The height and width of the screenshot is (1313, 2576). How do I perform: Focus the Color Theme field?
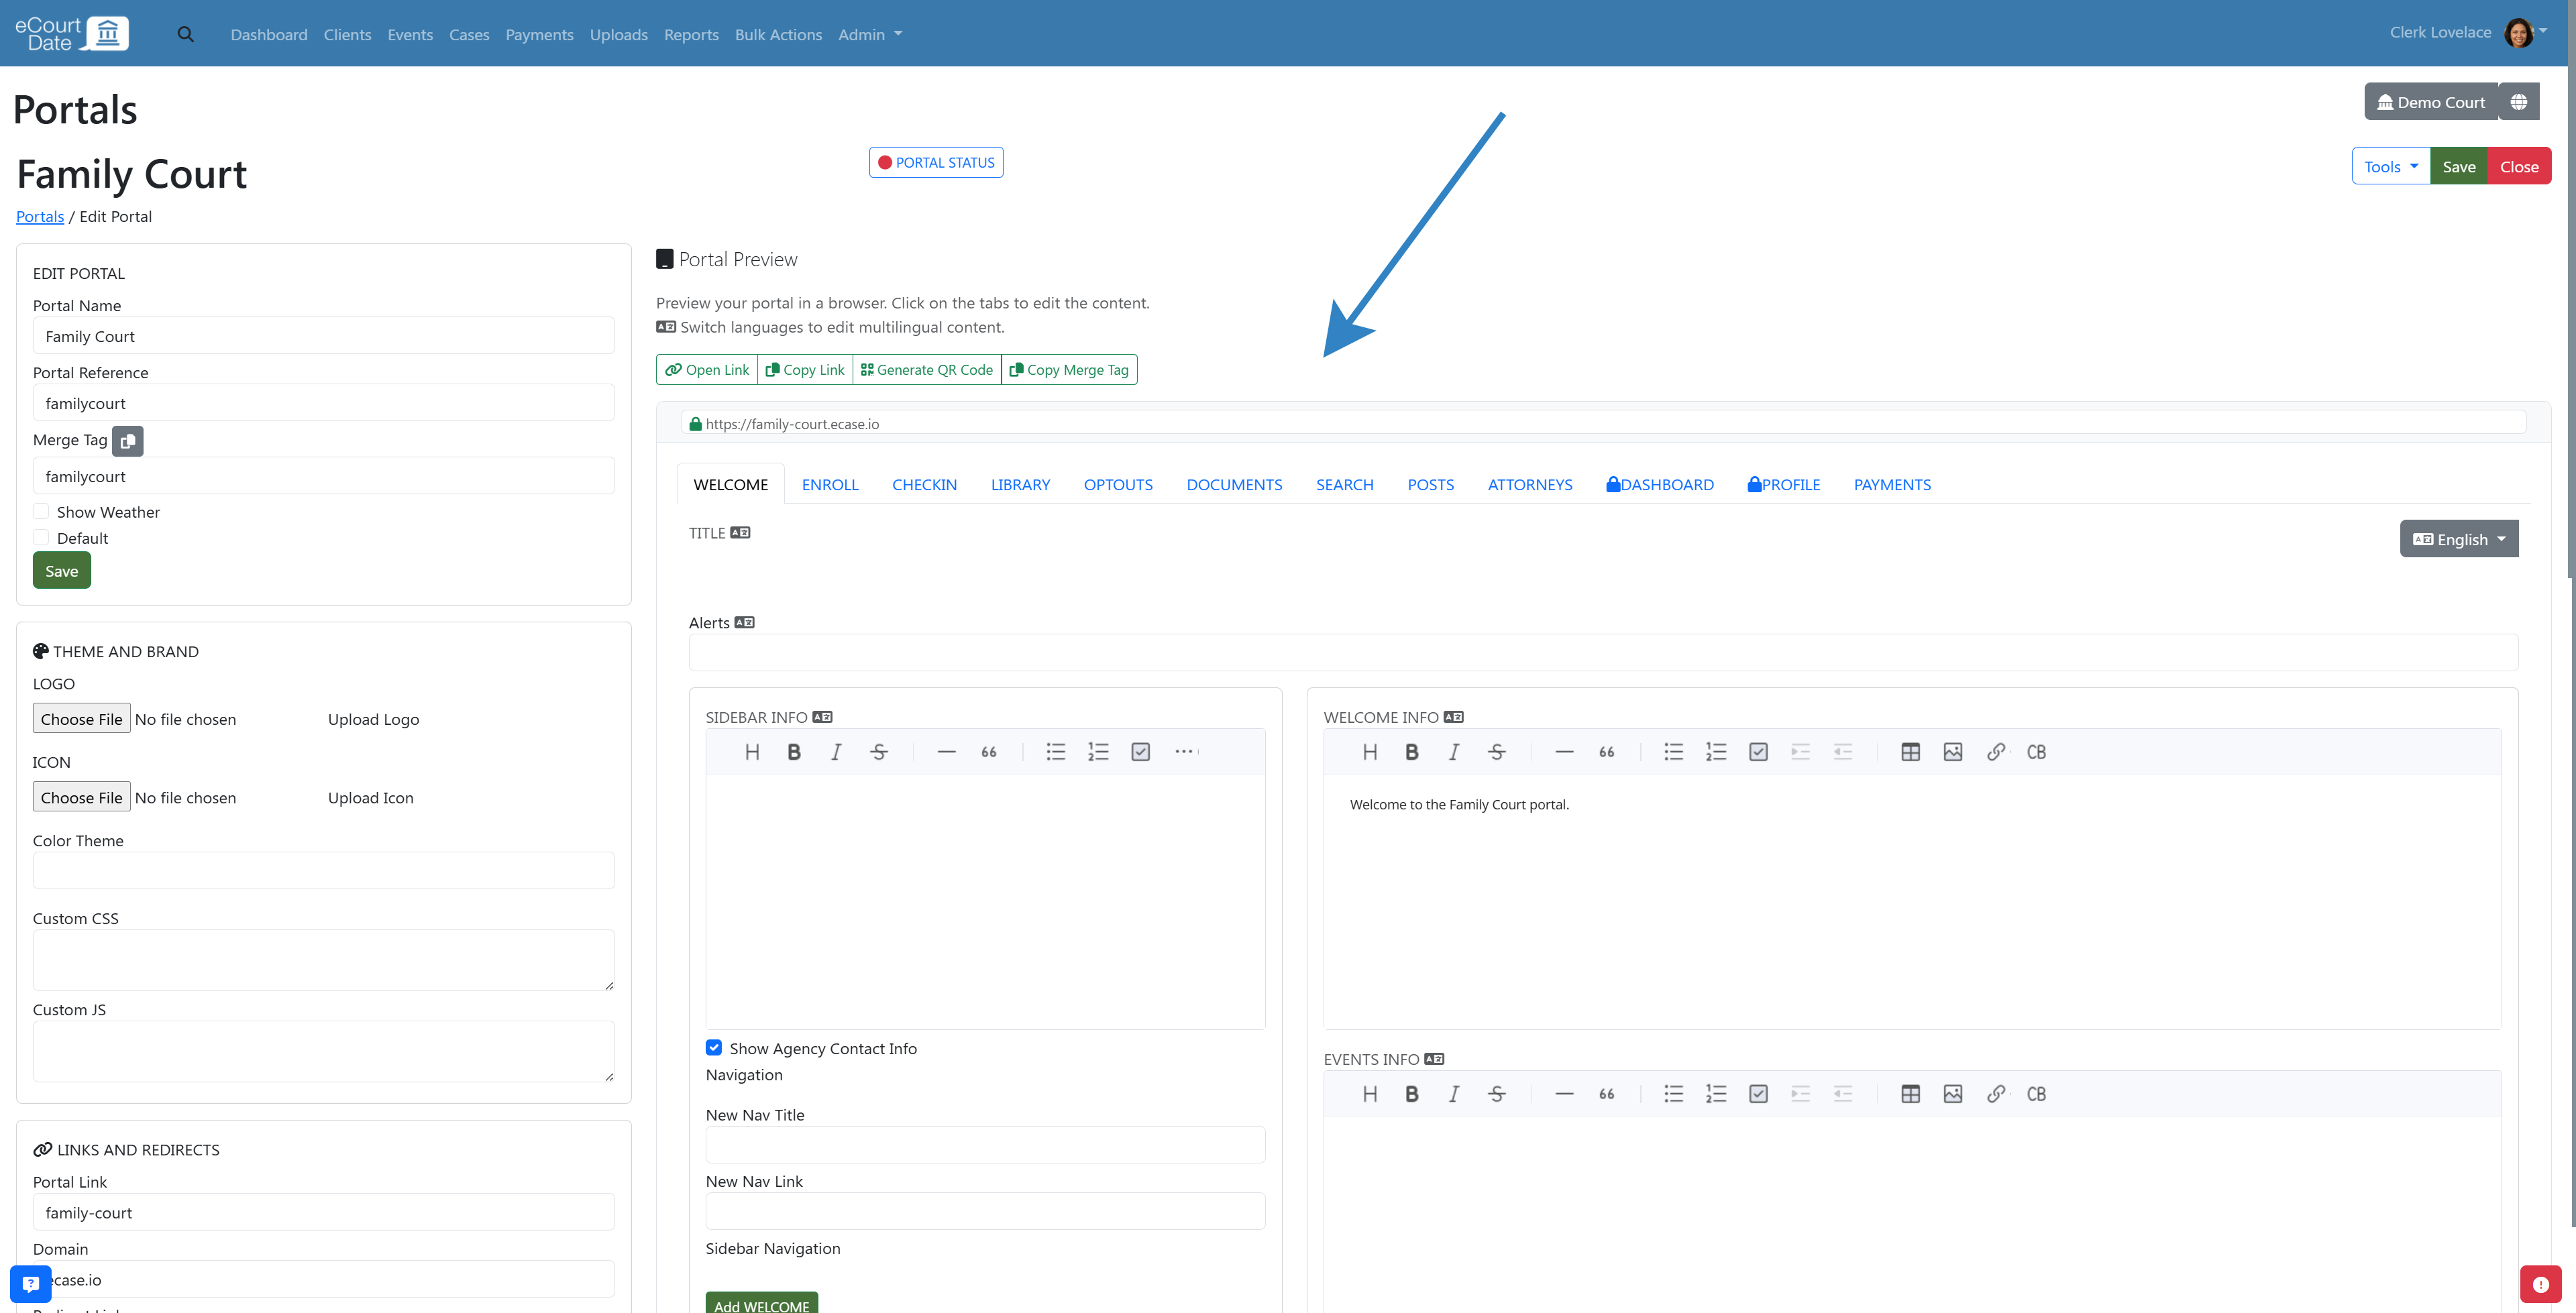324,870
